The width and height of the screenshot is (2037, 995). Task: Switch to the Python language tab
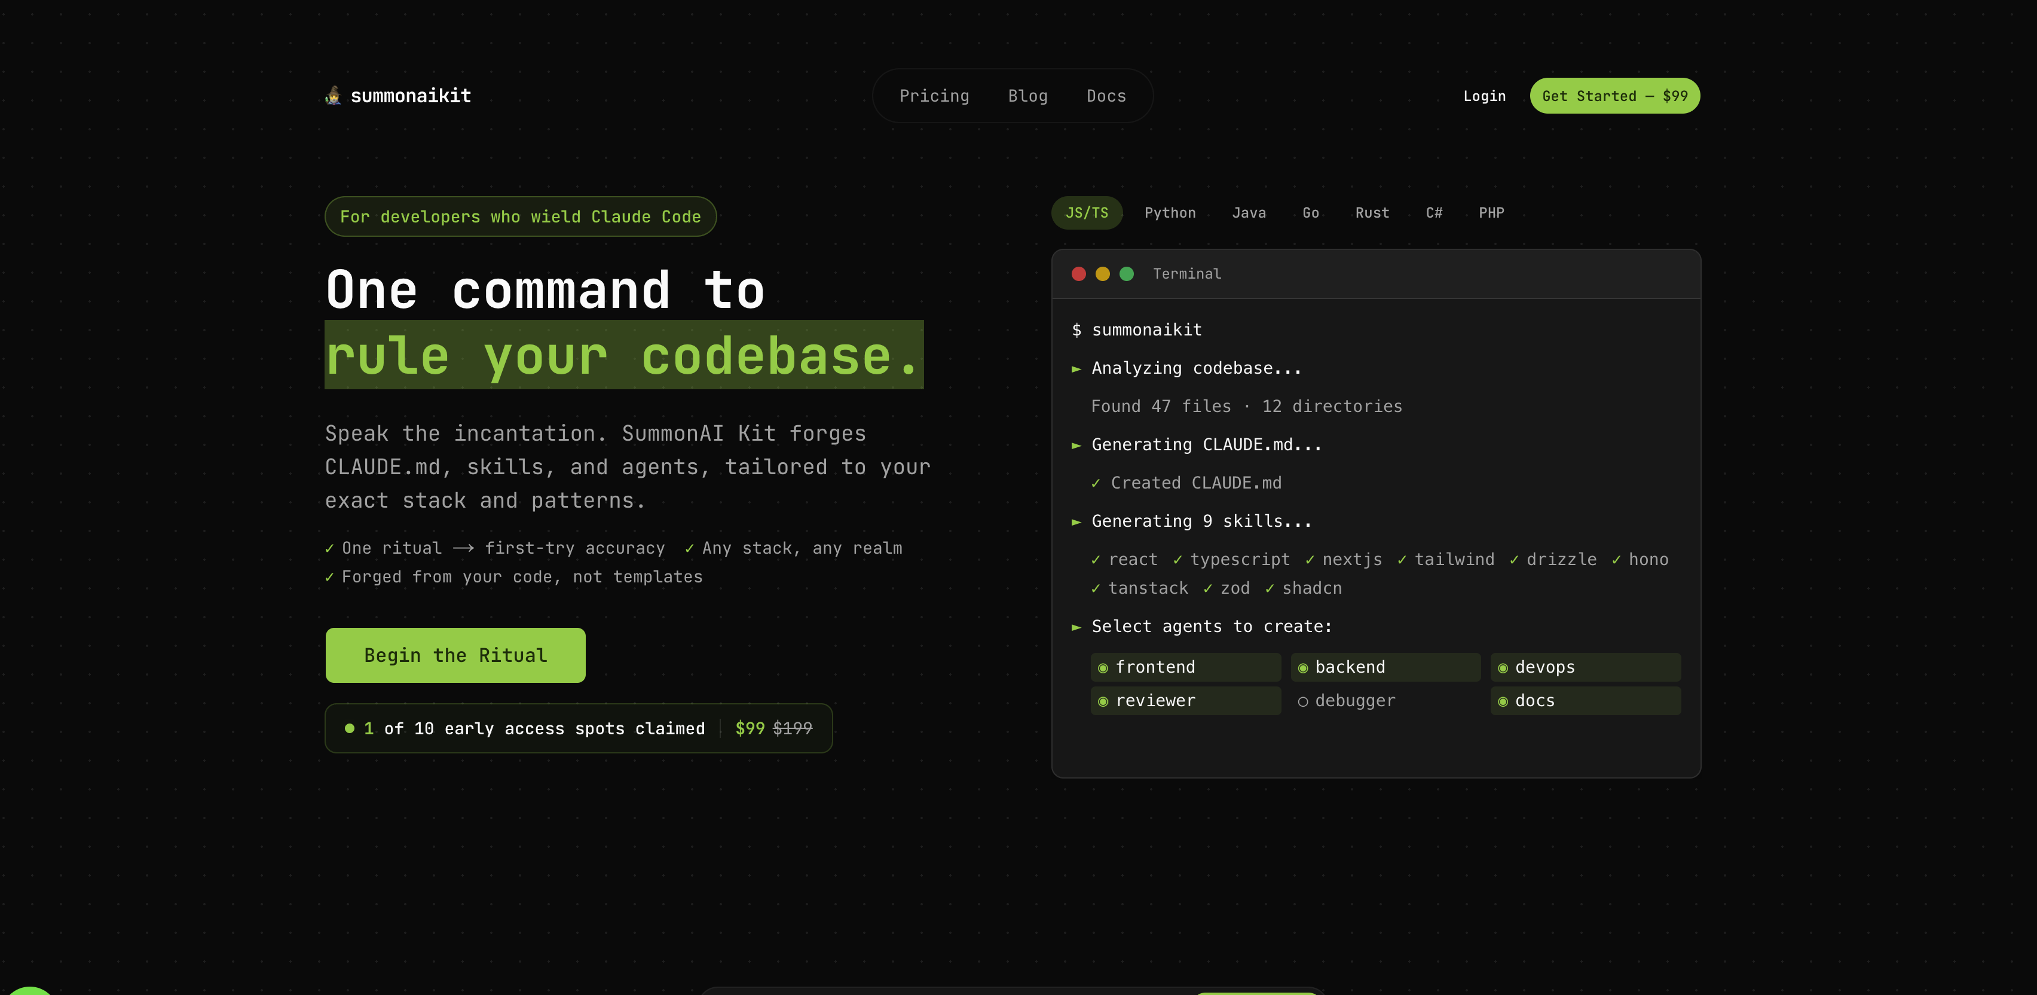(x=1170, y=213)
